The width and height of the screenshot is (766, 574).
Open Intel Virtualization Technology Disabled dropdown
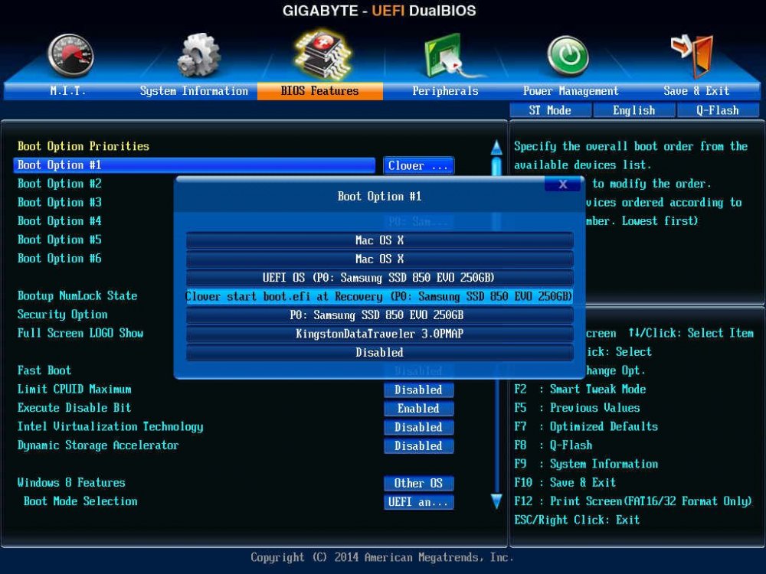click(x=419, y=427)
